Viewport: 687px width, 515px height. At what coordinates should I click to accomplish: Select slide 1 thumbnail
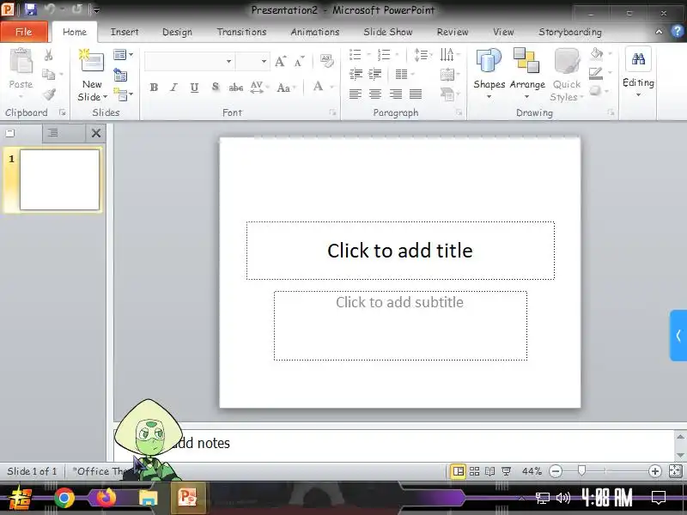coord(59,179)
